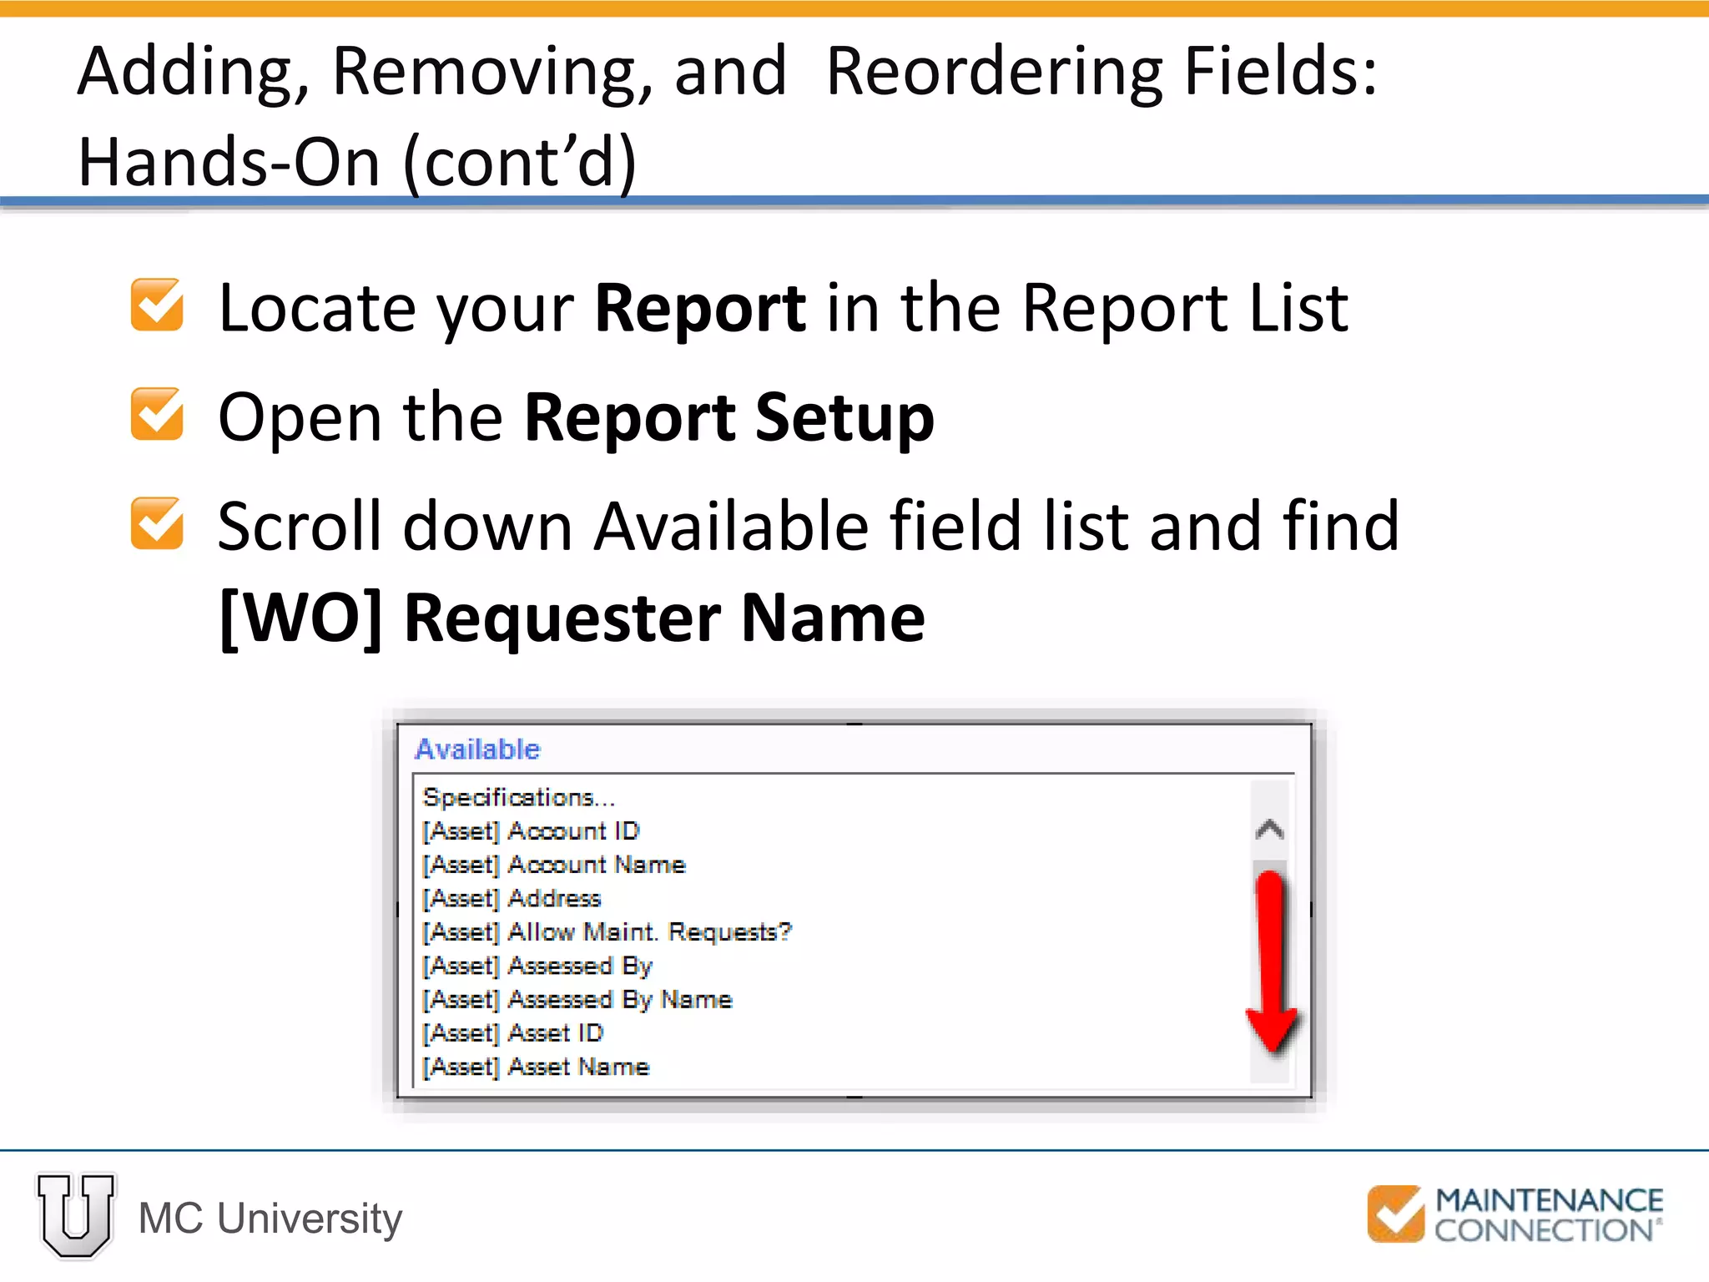Select [Asset] Asset Name field

point(536,1067)
